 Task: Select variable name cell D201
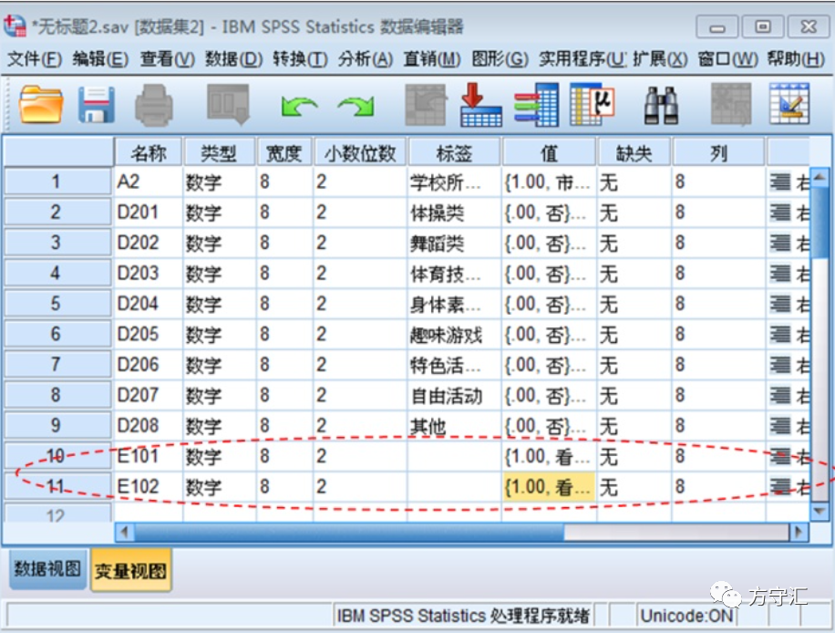pyautogui.click(x=149, y=213)
